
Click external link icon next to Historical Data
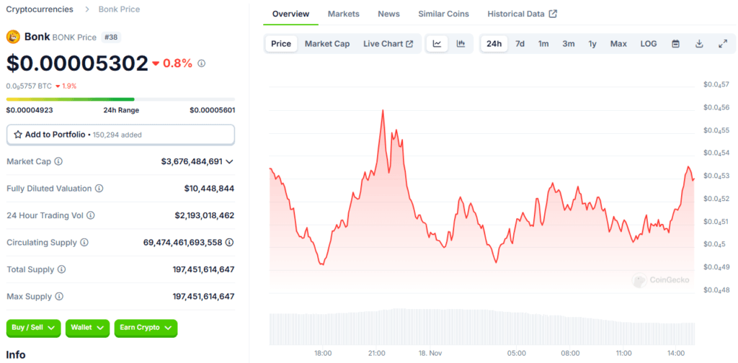pyautogui.click(x=553, y=14)
